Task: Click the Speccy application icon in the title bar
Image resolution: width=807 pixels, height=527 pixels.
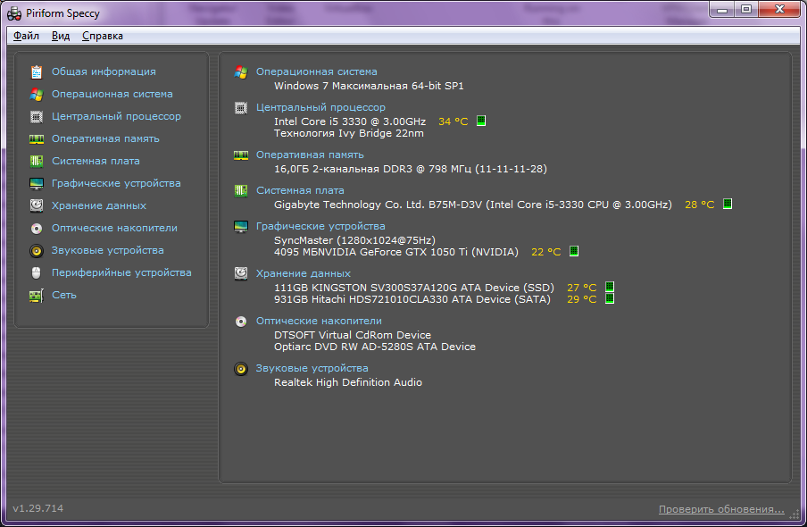Action: 14,13
